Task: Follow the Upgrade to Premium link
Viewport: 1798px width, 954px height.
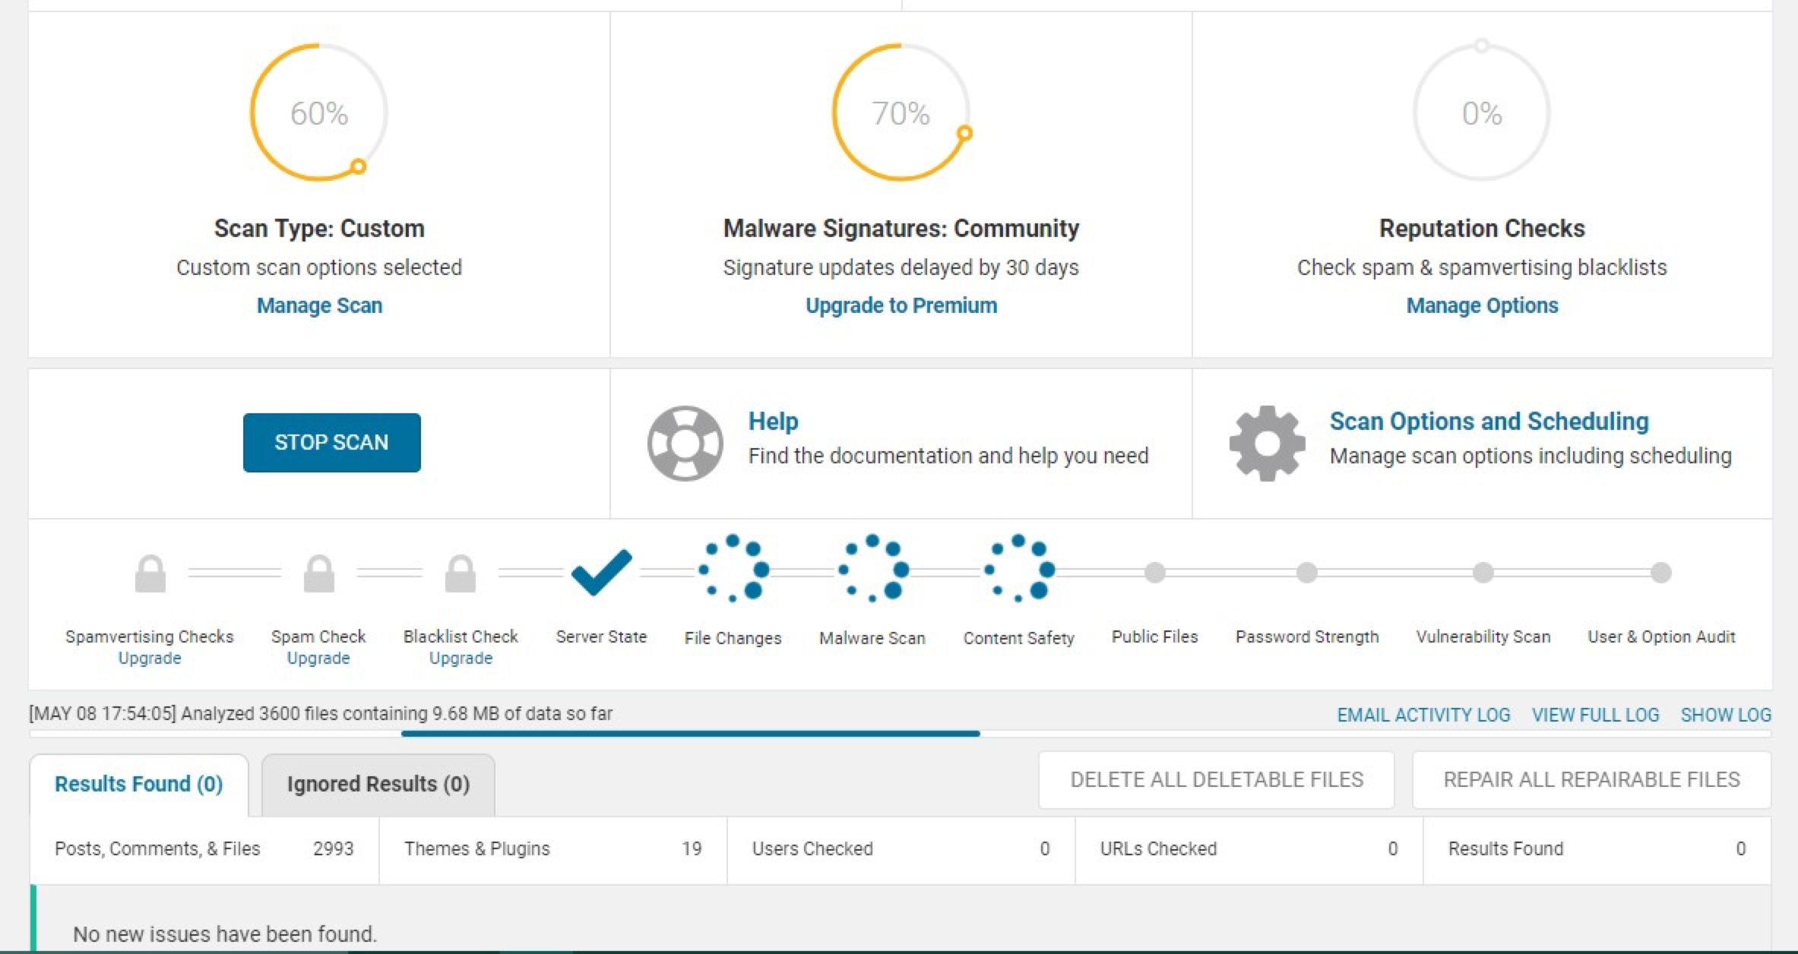Action: click(x=901, y=305)
